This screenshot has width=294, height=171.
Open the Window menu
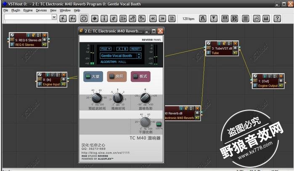click(65, 11)
